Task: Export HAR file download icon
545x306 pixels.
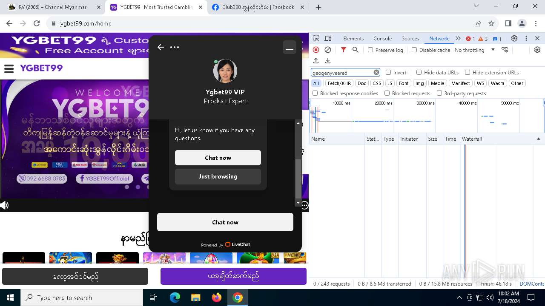Action: click(328, 61)
